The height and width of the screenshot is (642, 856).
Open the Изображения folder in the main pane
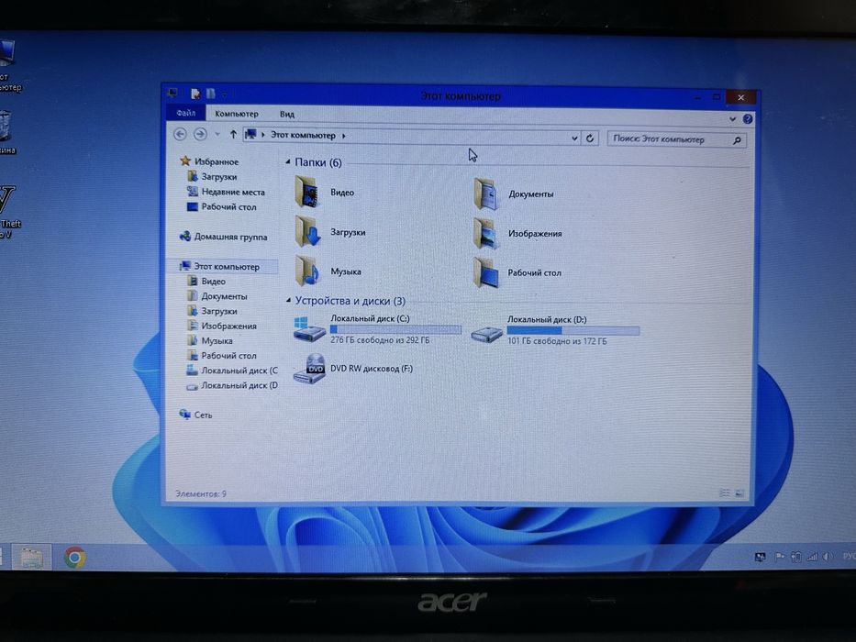517,233
